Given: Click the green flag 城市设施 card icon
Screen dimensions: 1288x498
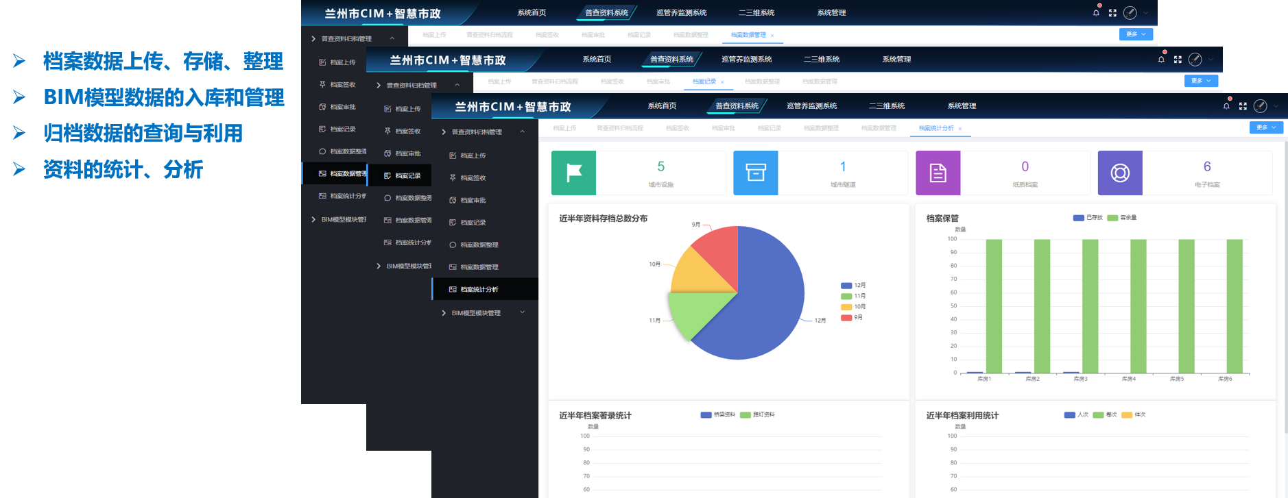Looking at the screenshot, I should pos(573,173).
